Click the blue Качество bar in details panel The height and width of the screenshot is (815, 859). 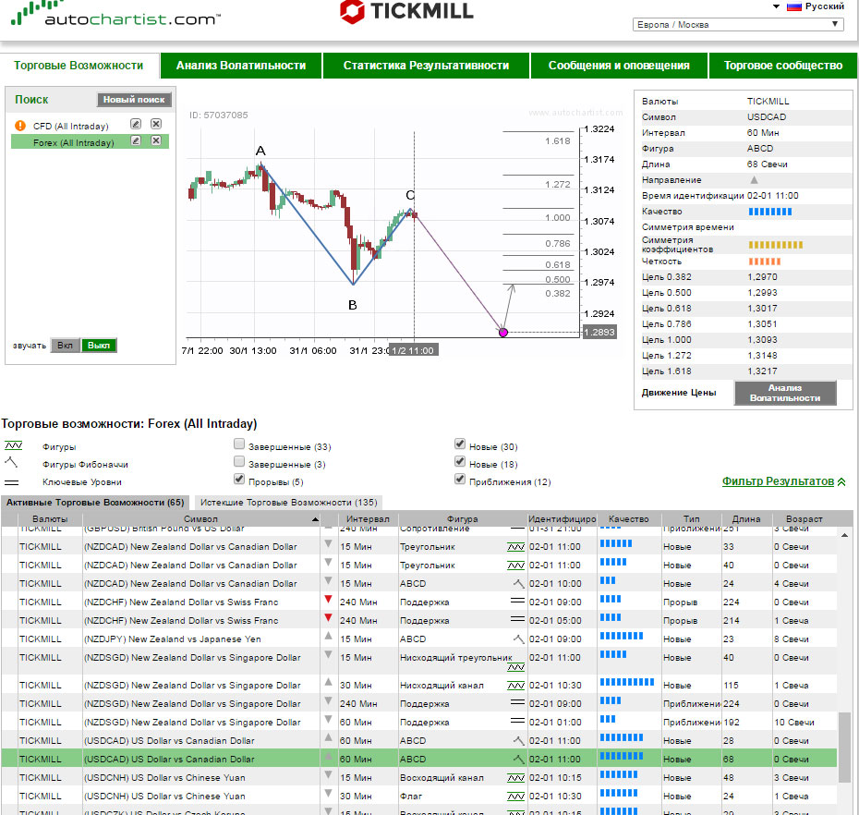pos(770,212)
